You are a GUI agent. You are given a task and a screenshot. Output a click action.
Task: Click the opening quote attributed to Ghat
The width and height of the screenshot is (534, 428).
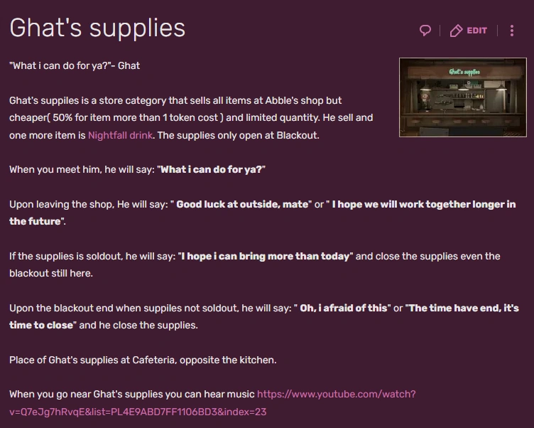[x=75, y=65]
